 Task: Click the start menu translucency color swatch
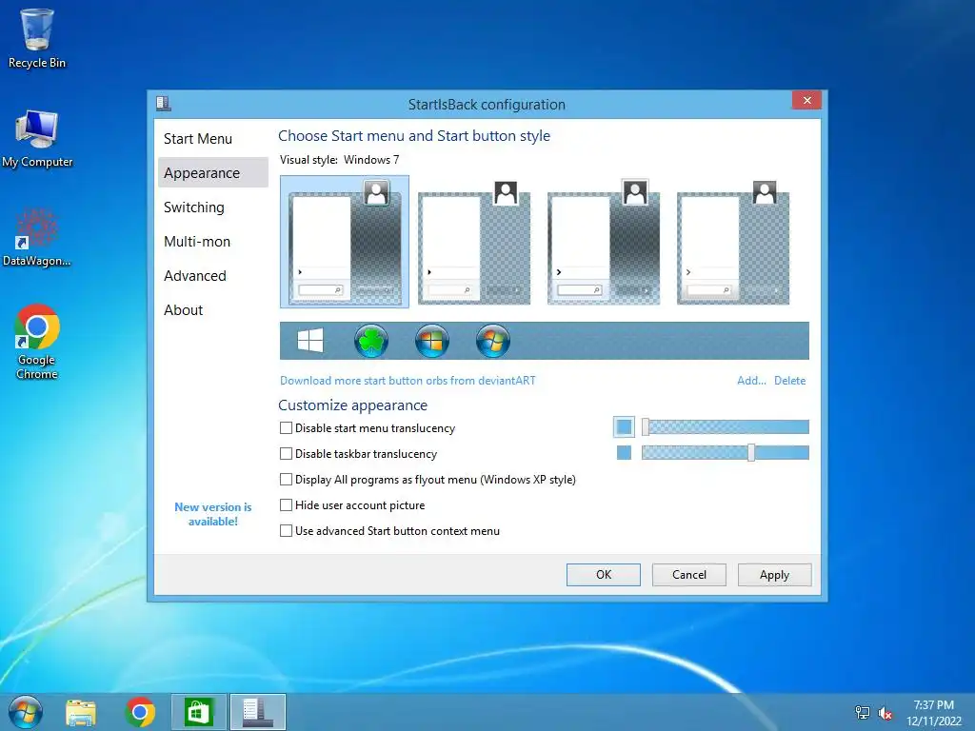point(624,427)
